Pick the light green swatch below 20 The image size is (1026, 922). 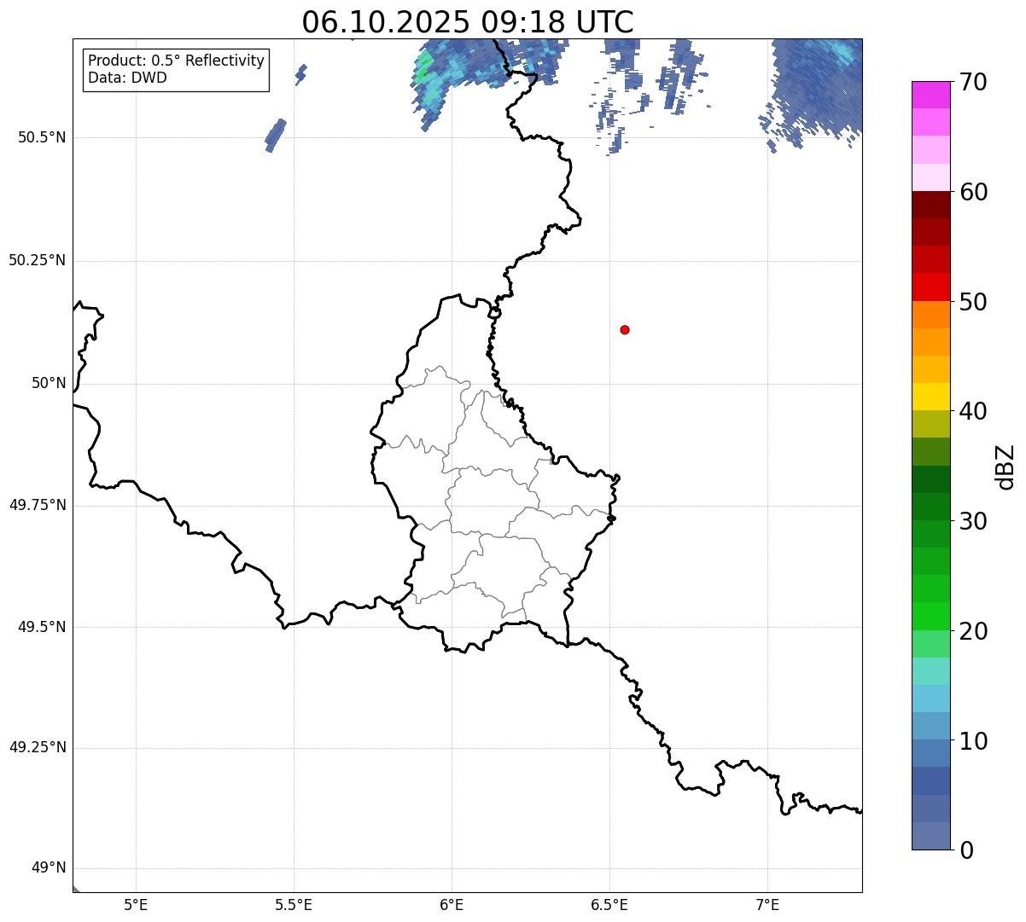tap(930, 644)
